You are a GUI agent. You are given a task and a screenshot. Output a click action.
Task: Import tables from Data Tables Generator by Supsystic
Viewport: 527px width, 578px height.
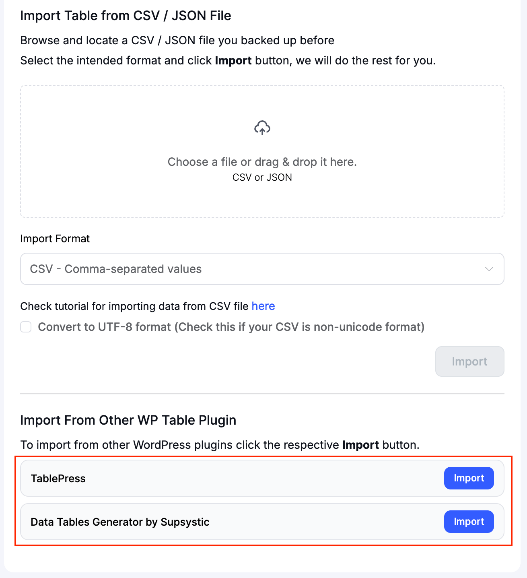pyautogui.click(x=468, y=522)
